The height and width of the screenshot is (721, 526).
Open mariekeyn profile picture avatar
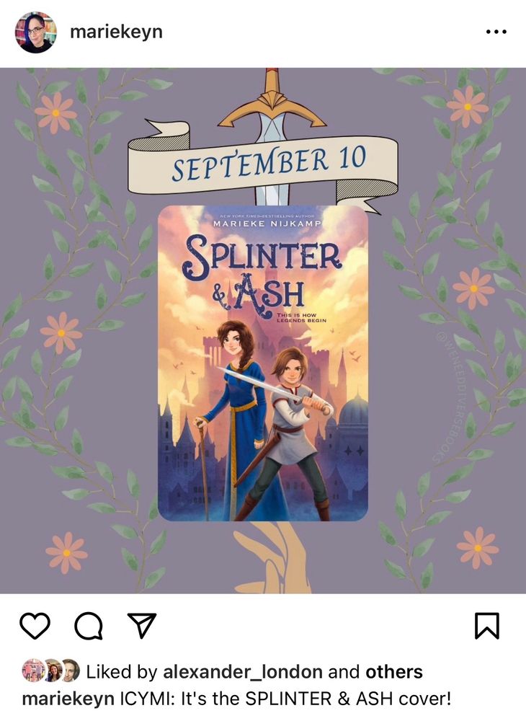(x=36, y=32)
